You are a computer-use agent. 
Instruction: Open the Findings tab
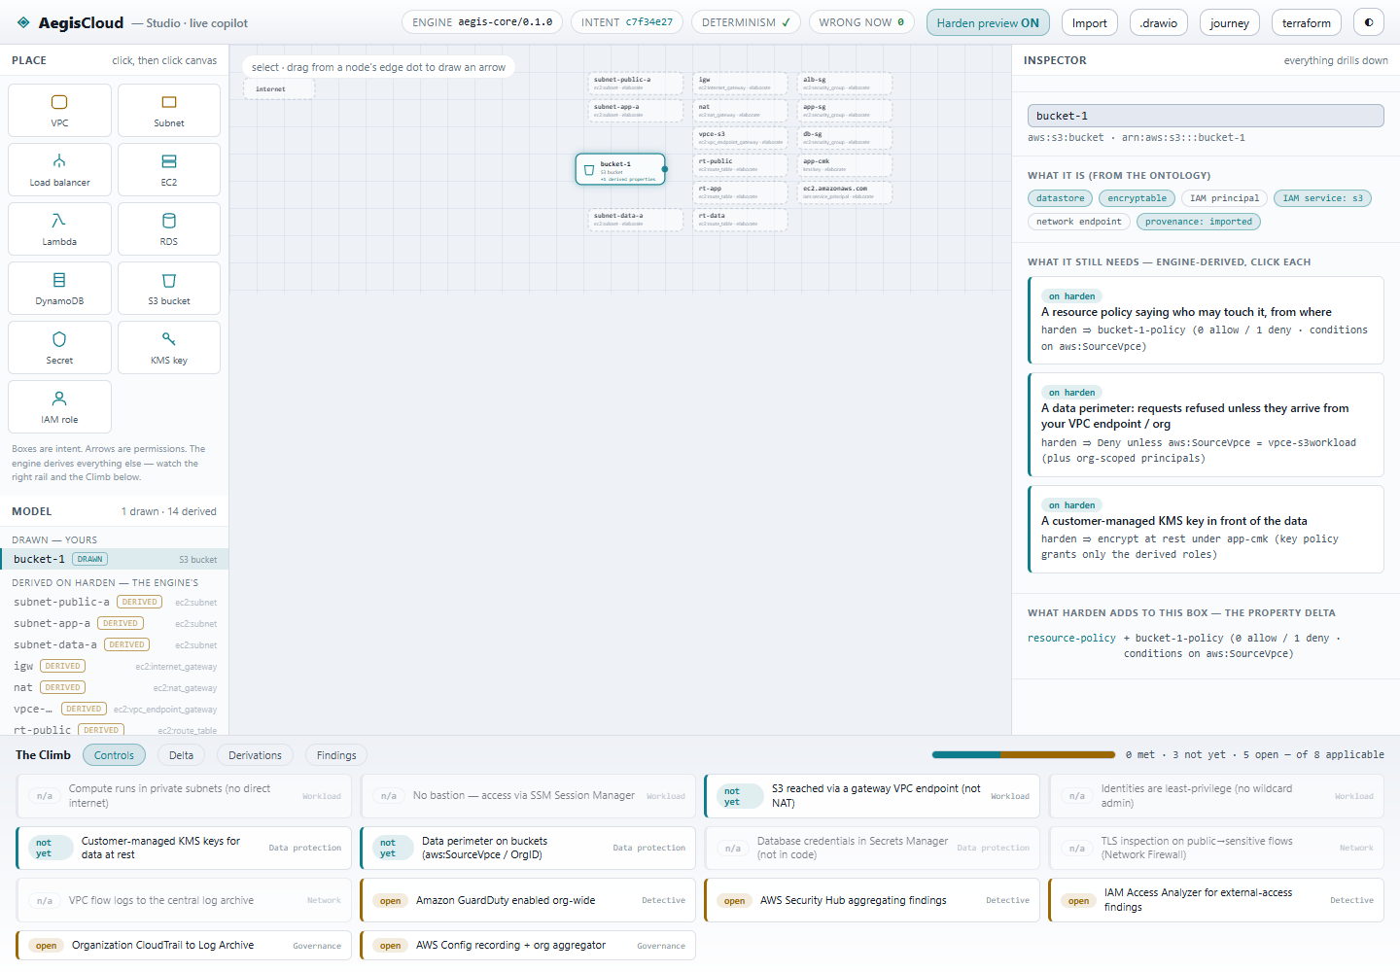(x=336, y=755)
